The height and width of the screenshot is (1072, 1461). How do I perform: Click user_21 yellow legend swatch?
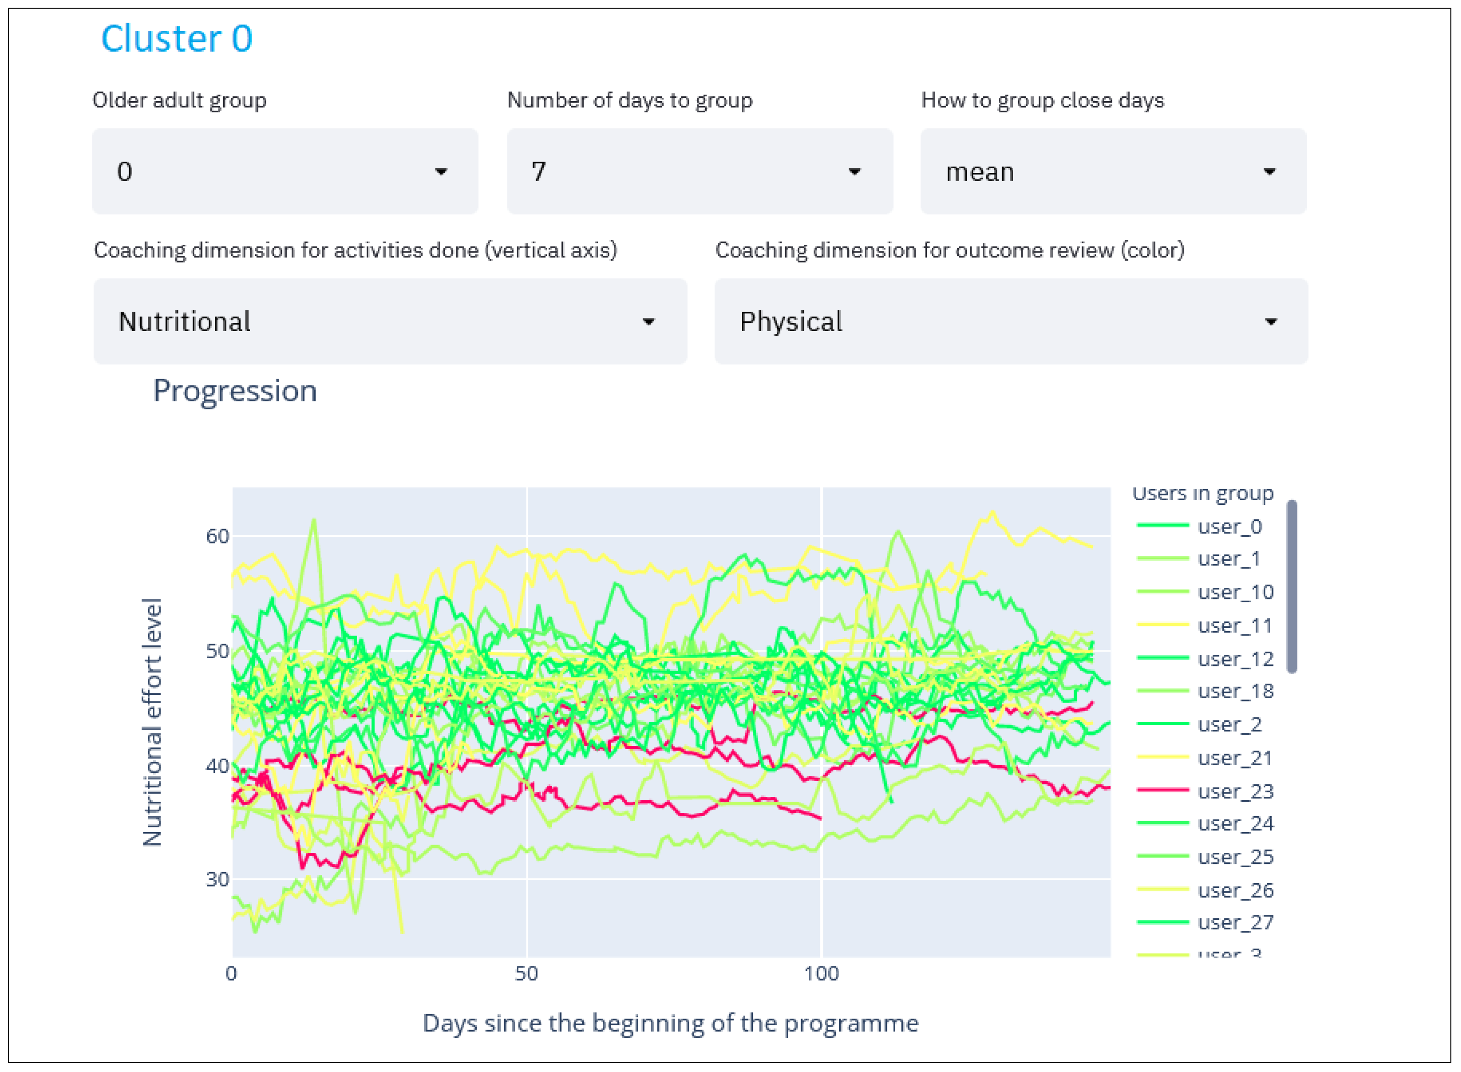(1163, 757)
